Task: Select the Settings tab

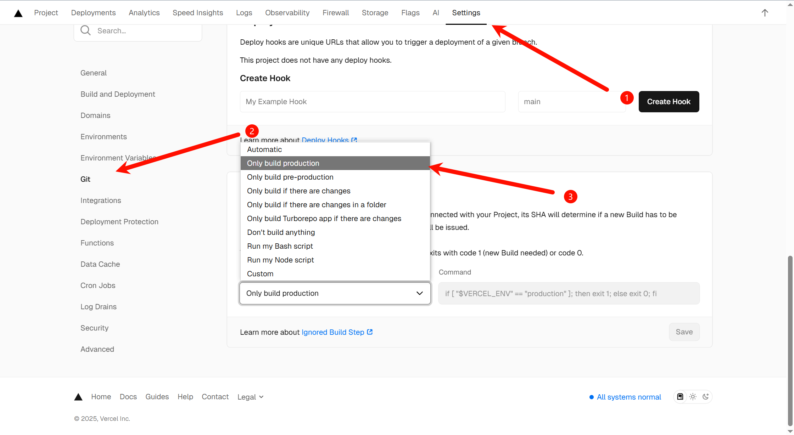Action: click(466, 13)
